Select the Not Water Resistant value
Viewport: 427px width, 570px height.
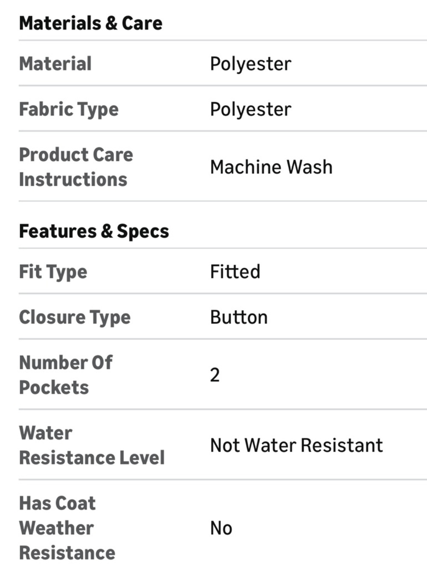pyautogui.click(x=296, y=445)
